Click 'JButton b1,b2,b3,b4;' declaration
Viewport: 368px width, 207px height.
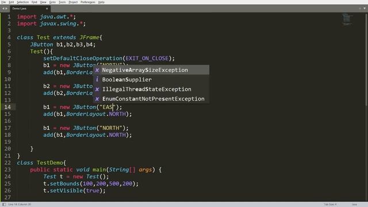pyautogui.click(x=63, y=44)
